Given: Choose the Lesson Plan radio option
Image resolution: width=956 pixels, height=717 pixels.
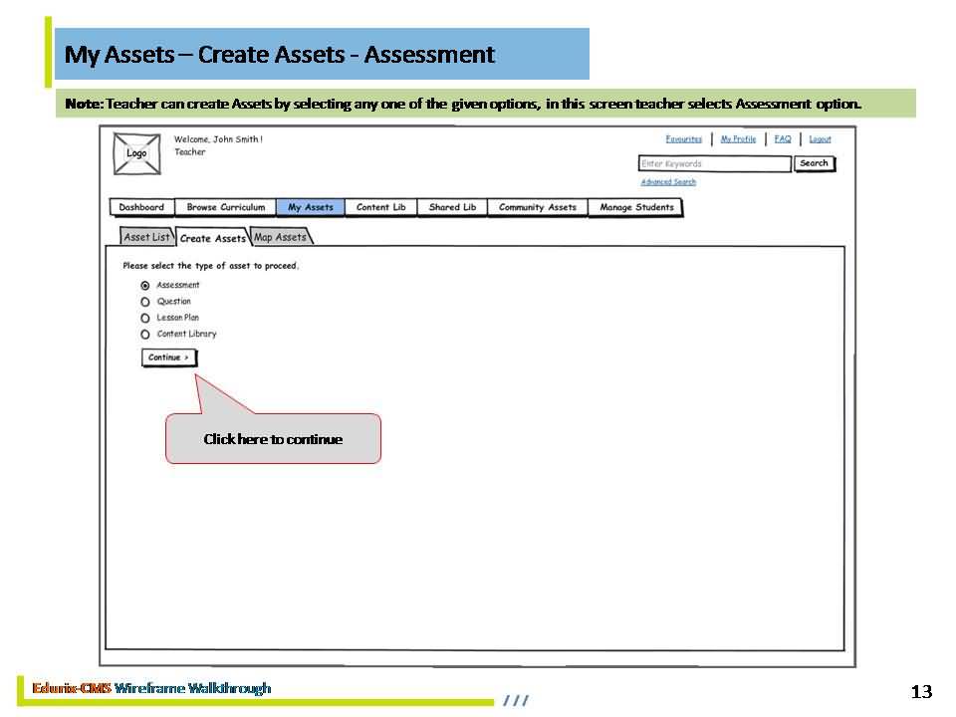Looking at the screenshot, I should [145, 319].
